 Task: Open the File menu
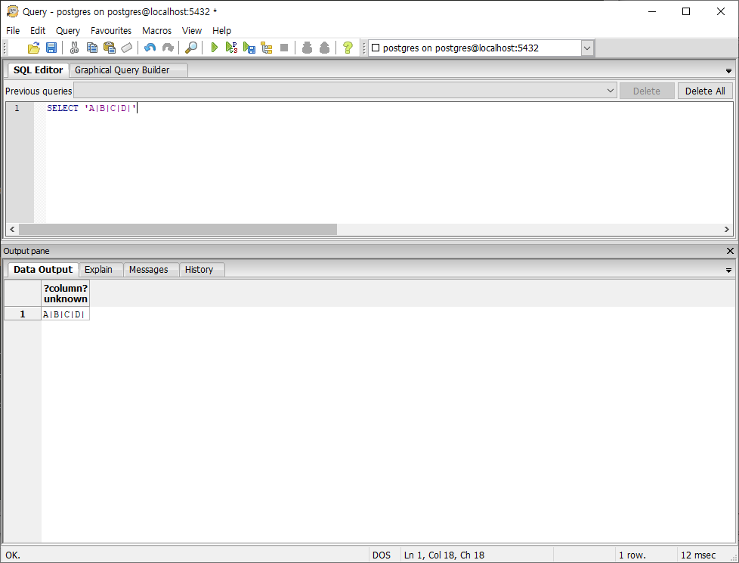(13, 31)
